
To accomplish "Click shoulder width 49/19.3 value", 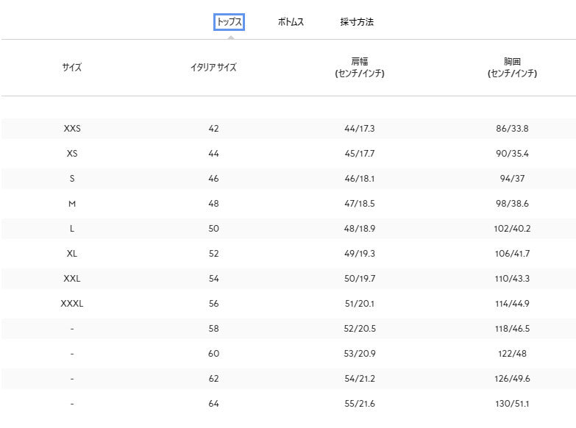I will point(360,254).
